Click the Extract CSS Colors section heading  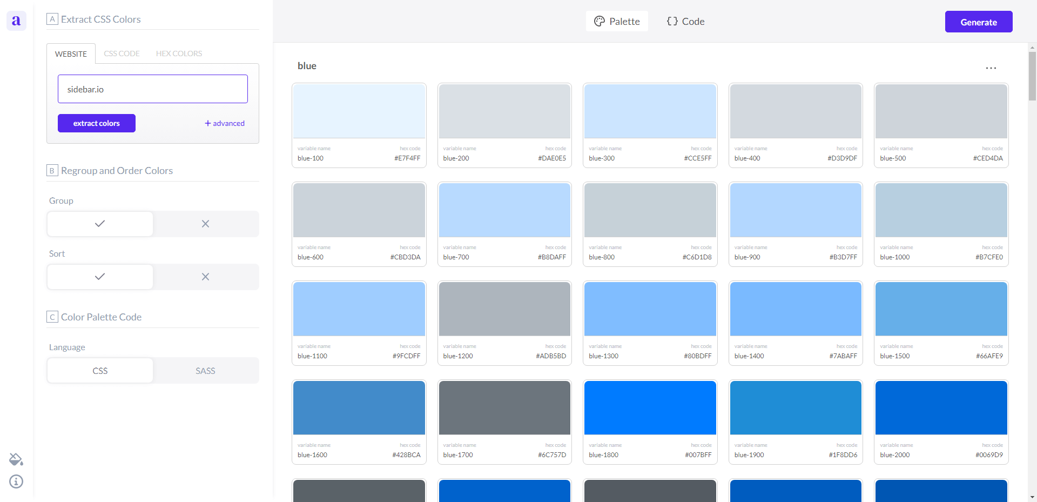point(100,19)
